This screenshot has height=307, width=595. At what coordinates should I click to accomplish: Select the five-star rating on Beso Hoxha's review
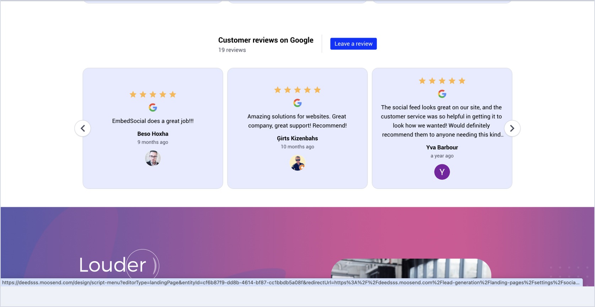[153, 94]
